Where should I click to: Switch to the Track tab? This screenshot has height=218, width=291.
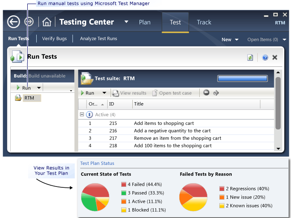(204, 22)
